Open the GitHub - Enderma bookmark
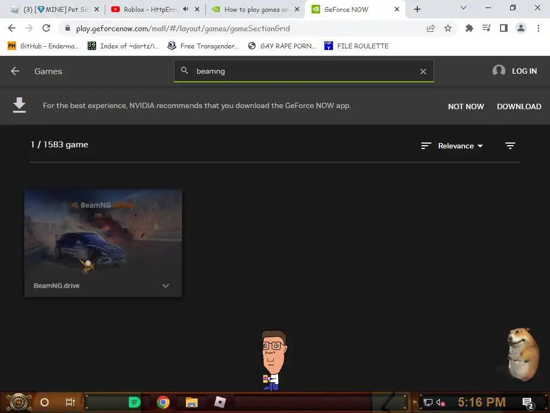550x413 pixels. point(43,46)
